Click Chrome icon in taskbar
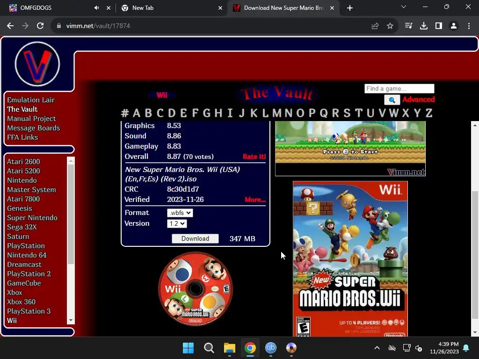Image resolution: width=479 pixels, height=359 pixels. pos(250,348)
